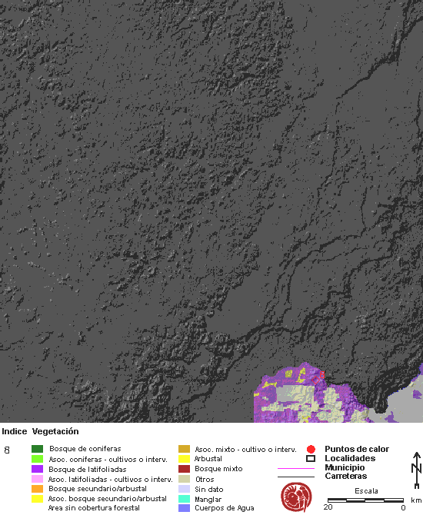423x515 pixels.
Task: Select the Bosque de coniferas green swatch
Action: pyautogui.click(x=37, y=449)
